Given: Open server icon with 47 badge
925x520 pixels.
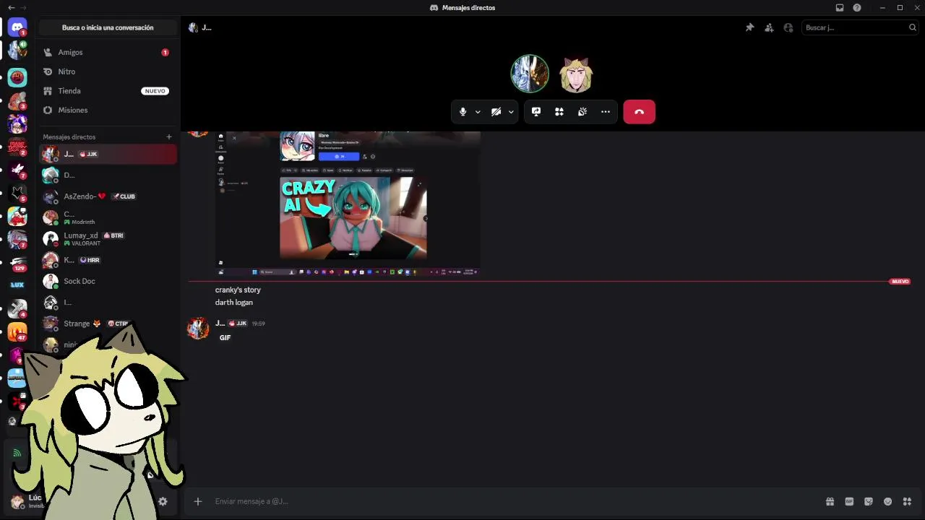Looking at the screenshot, I should click(17, 331).
